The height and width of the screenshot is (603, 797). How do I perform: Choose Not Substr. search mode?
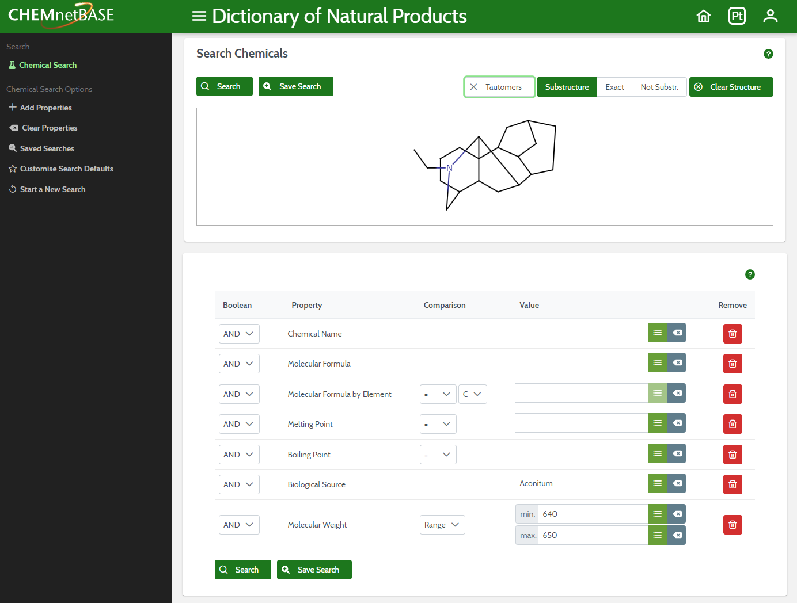point(659,87)
